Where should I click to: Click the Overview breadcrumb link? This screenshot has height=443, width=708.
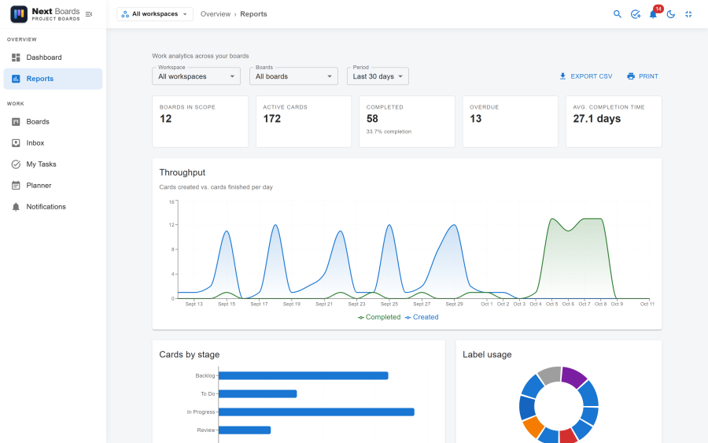pyautogui.click(x=216, y=14)
